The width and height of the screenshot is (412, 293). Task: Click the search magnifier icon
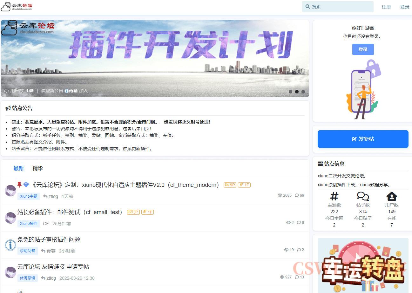(307, 7)
